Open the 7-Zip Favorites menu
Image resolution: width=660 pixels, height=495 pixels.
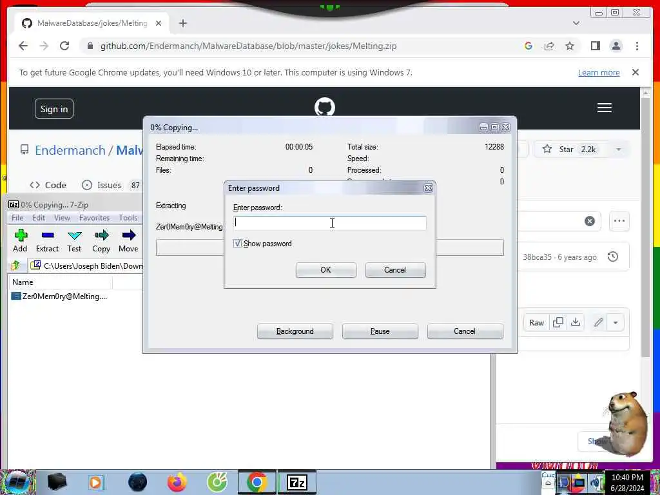94,218
